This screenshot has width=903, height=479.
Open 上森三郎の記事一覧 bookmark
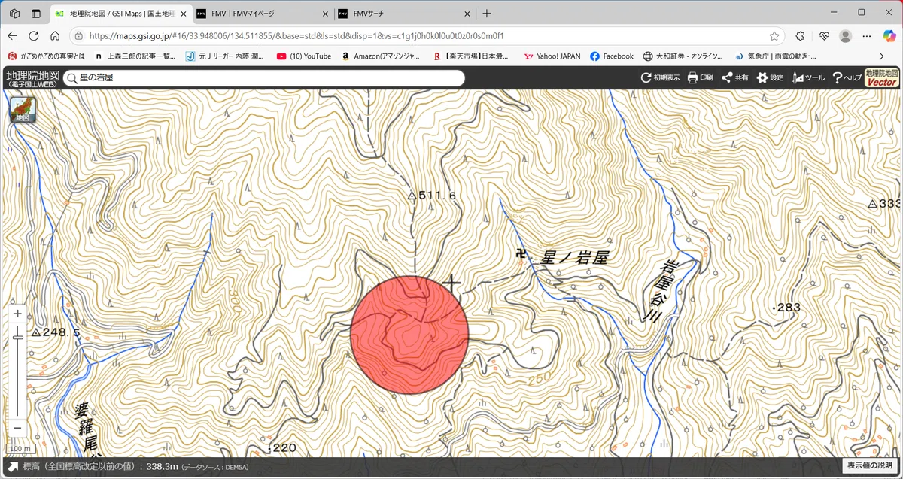tap(135, 56)
